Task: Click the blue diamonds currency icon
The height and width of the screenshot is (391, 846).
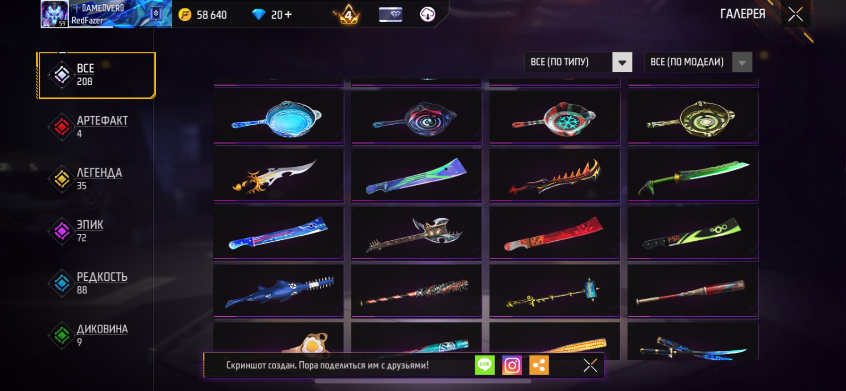Action: coord(259,15)
